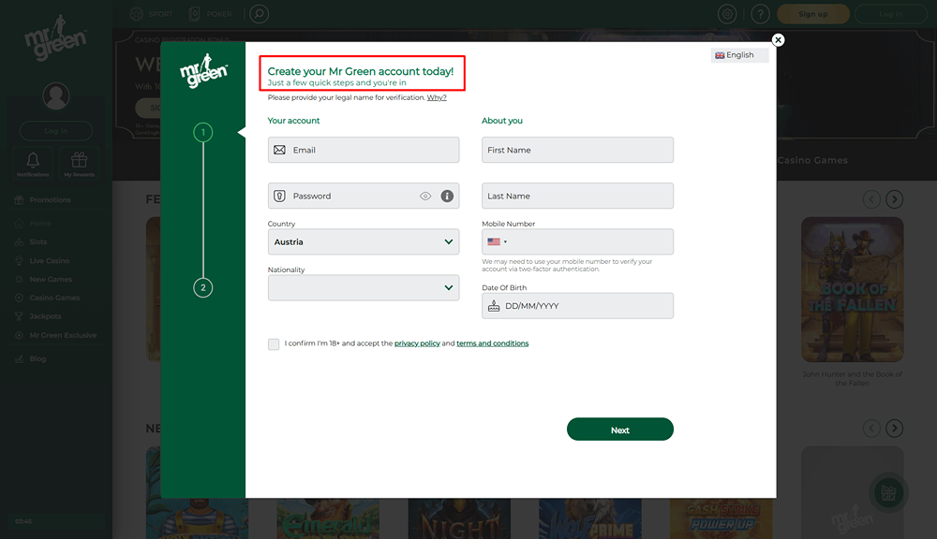Open Blog in the sidebar
The height and width of the screenshot is (539, 937).
[37, 358]
